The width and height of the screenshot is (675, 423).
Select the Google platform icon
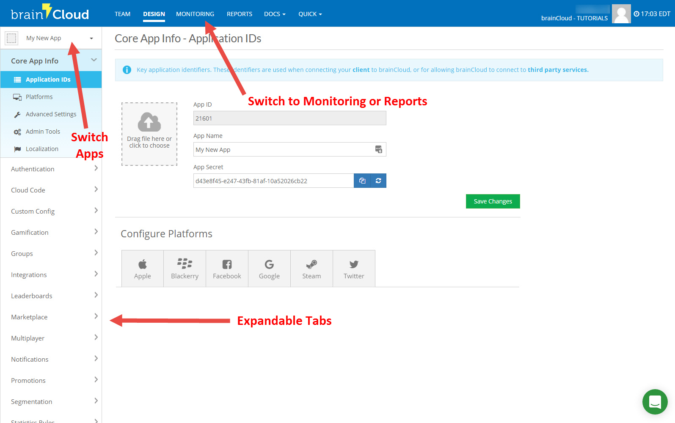(269, 269)
